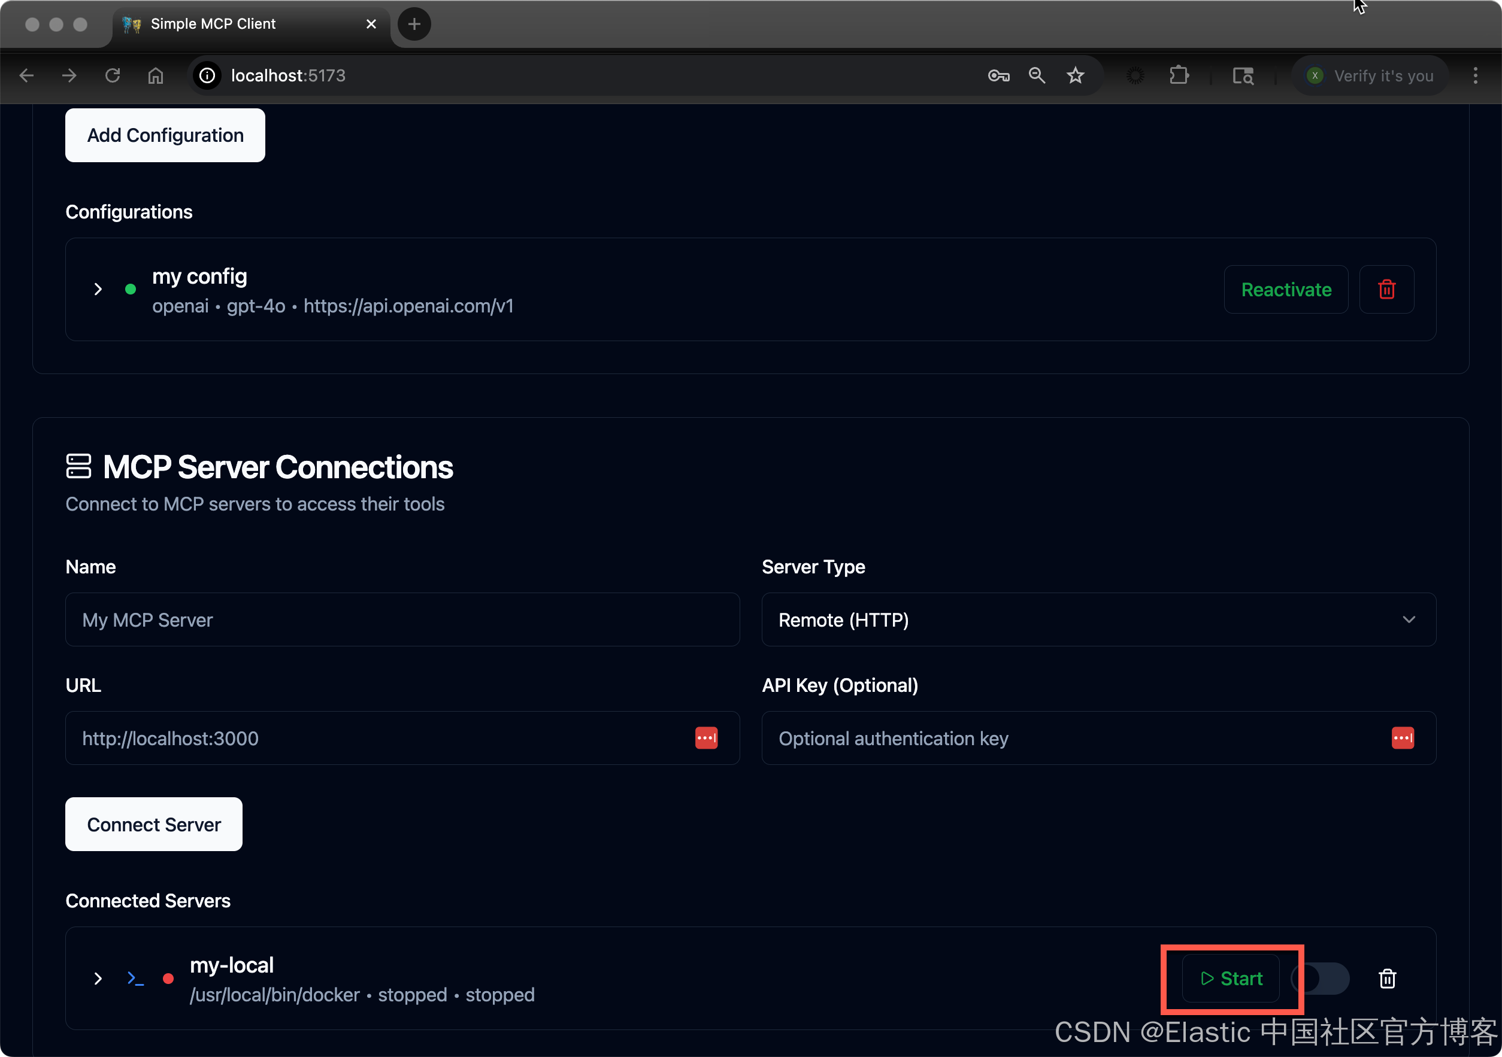Reload the page with the refresh icon

[113, 76]
